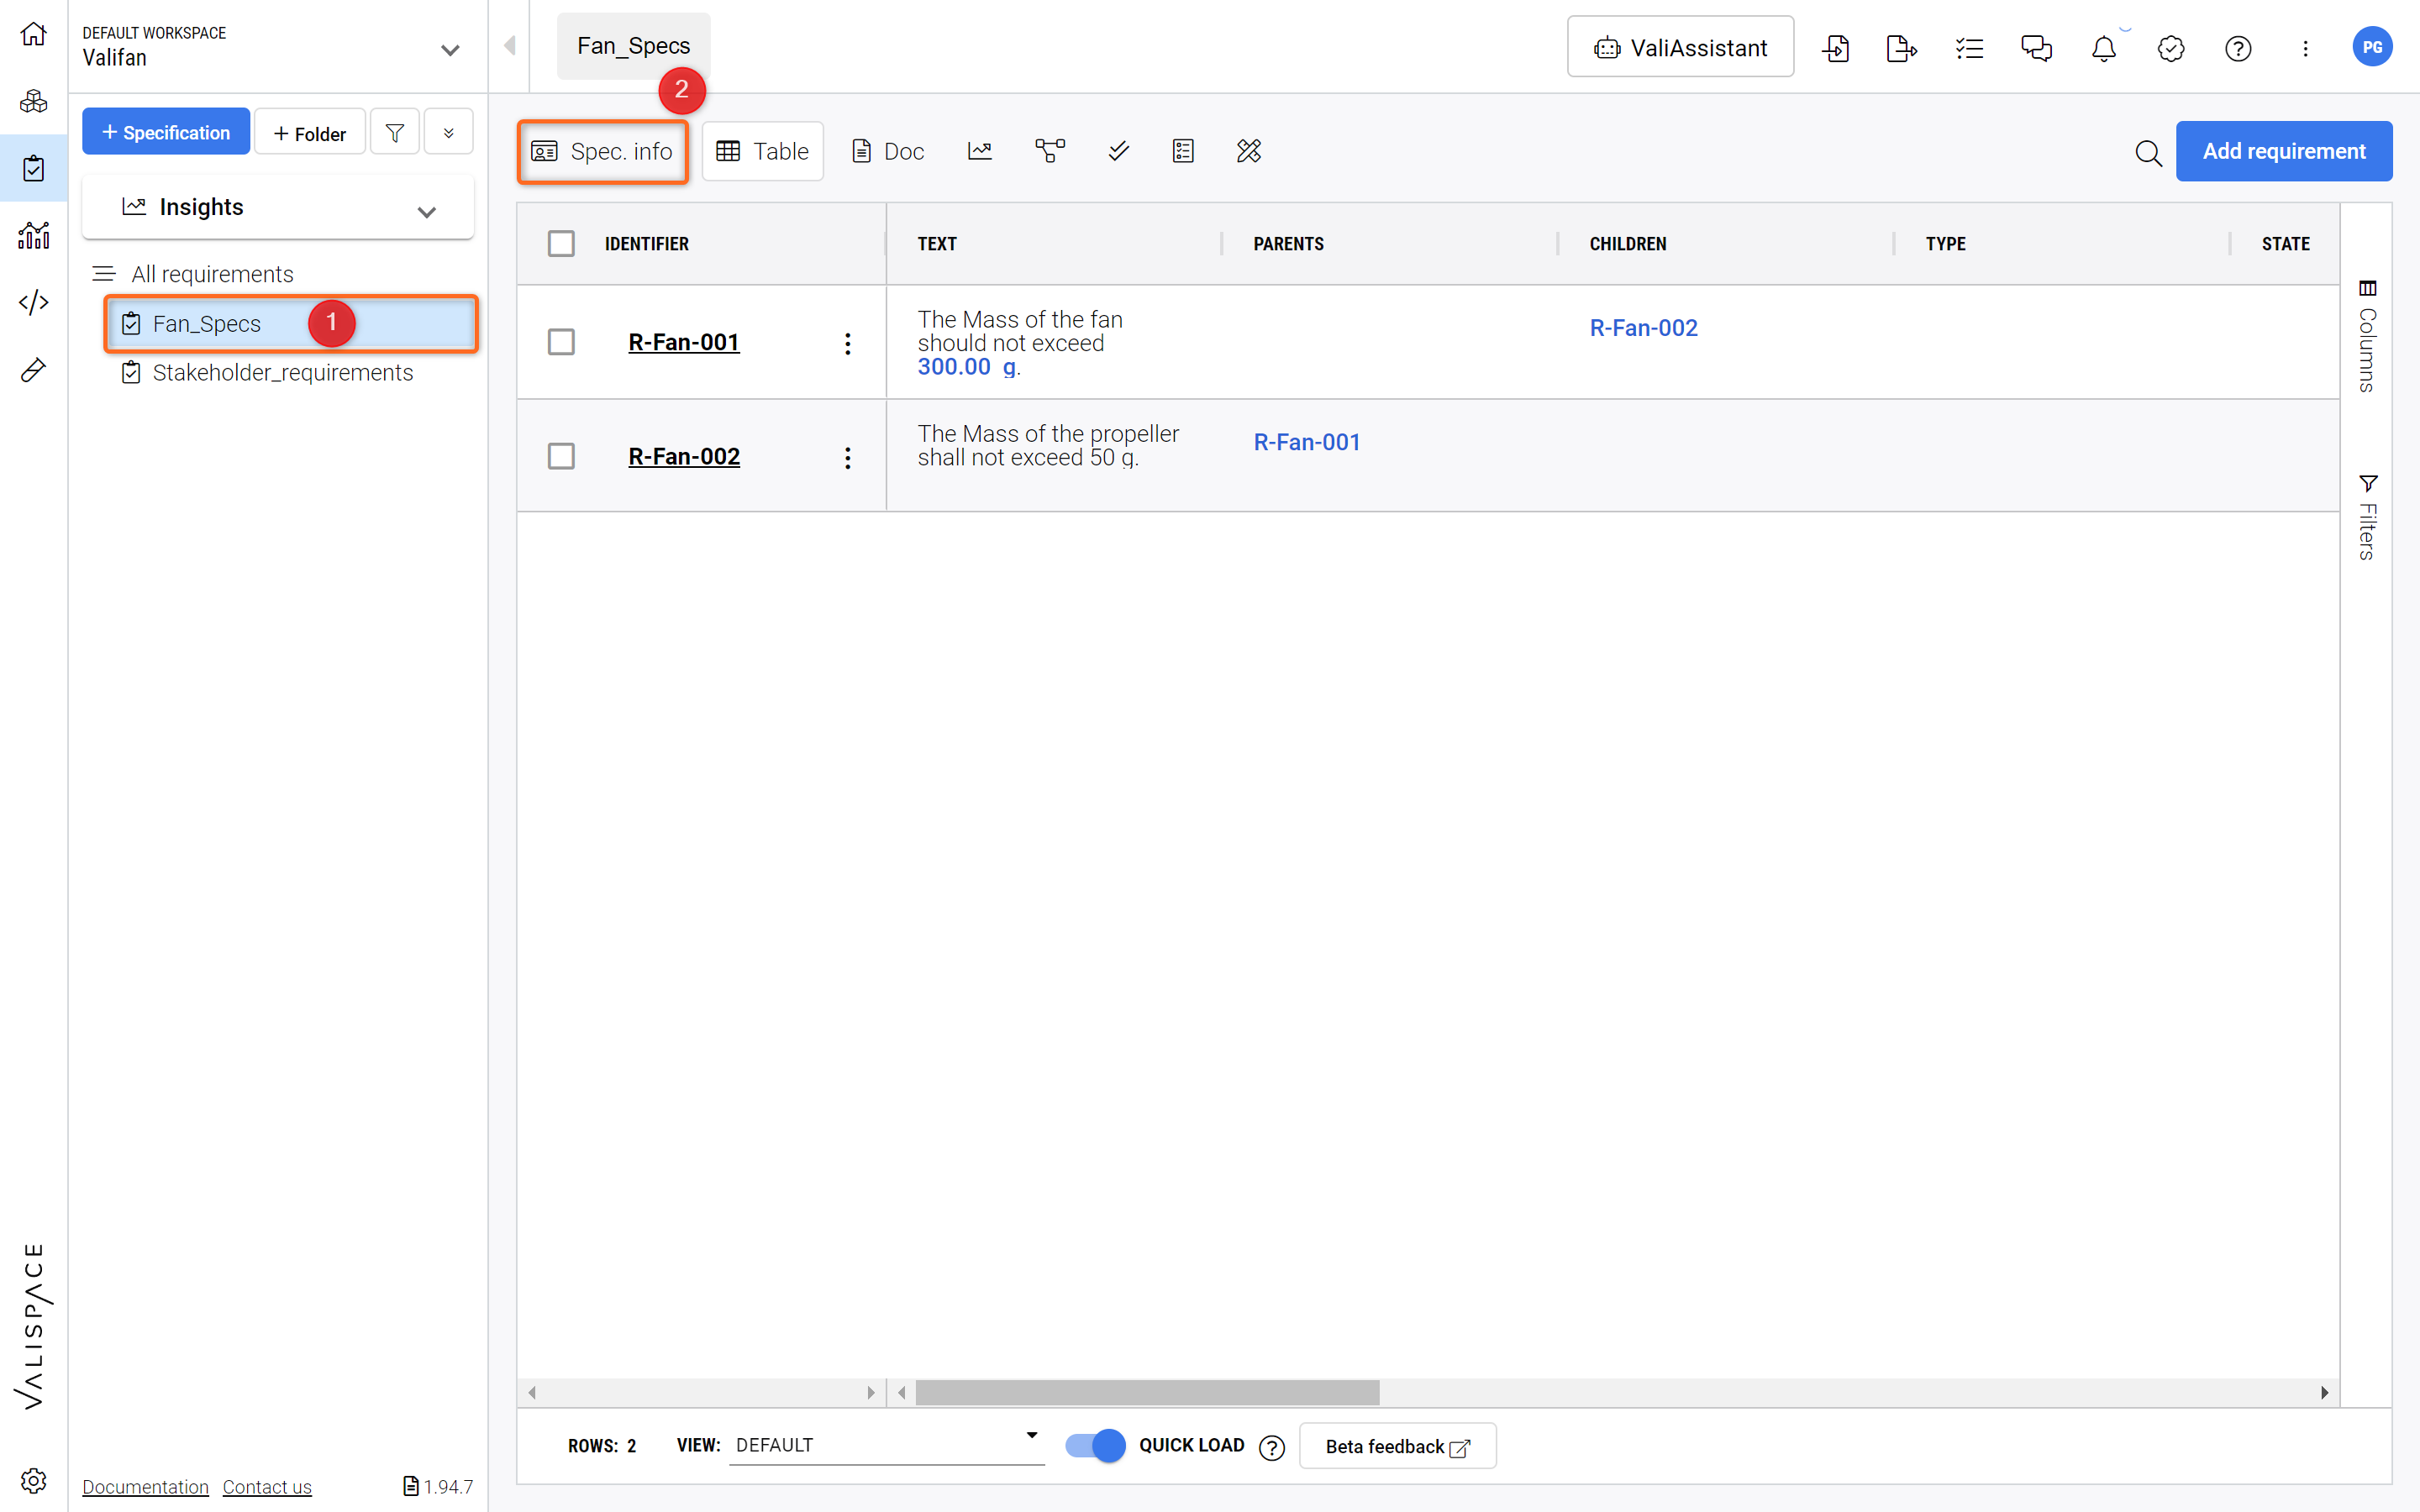This screenshot has height=1512, width=2420.
Task: Open the header three-dot more menu
Action: [2305, 48]
